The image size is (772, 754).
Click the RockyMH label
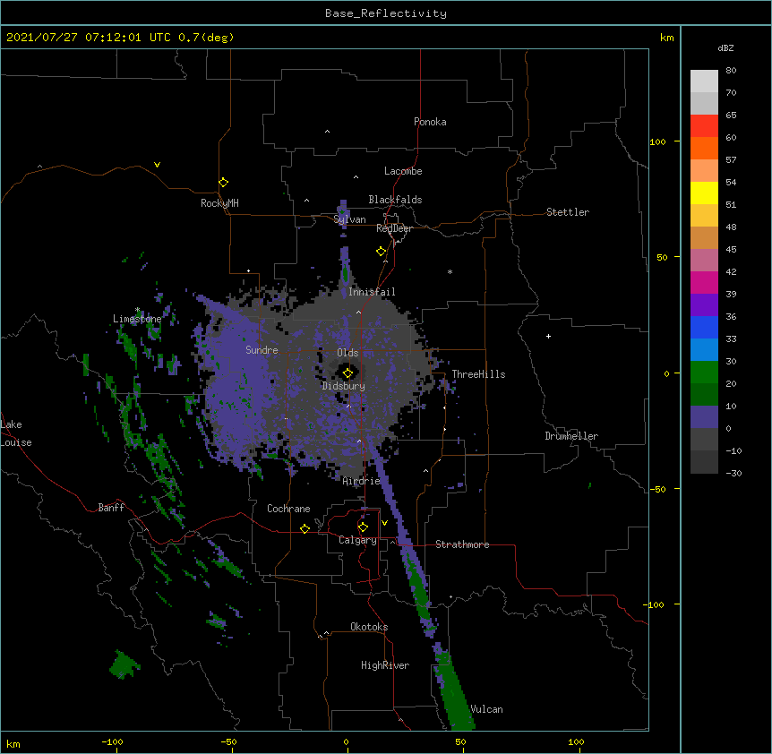(x=219, y=203)
